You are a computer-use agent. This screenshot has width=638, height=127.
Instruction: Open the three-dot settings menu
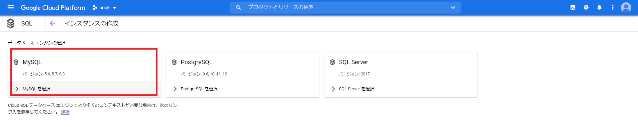pyautogui.click(x=613, y=7)
